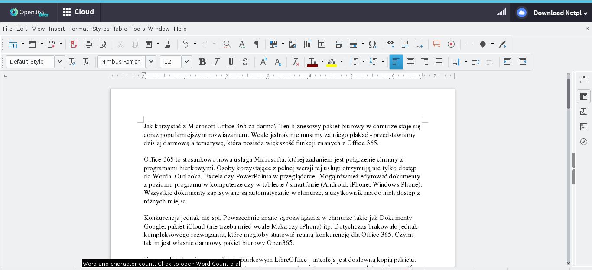
Task: Clear direct formatting
Action: [x=296, y=62]
